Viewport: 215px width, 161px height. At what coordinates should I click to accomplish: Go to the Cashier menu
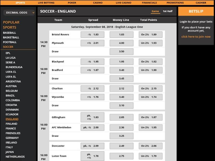201,3
